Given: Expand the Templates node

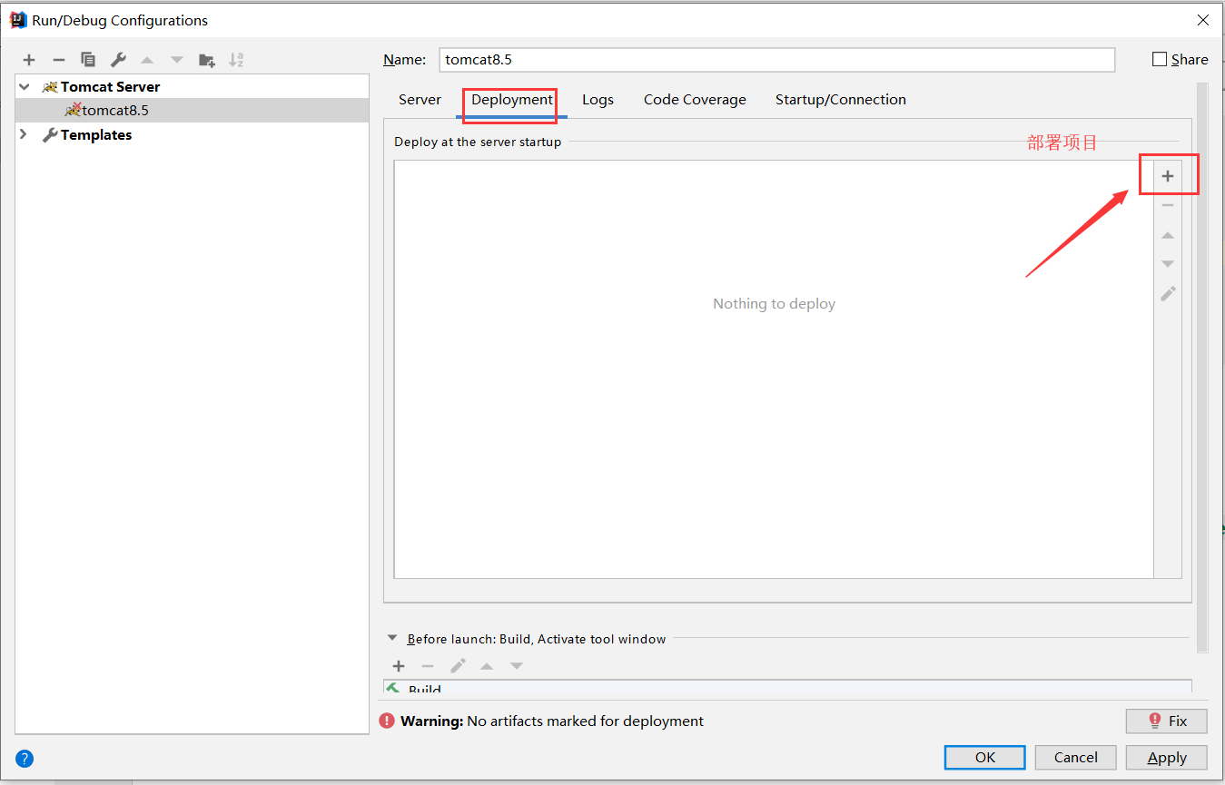Looking at the screenshot, I should (x=23, y=134).
